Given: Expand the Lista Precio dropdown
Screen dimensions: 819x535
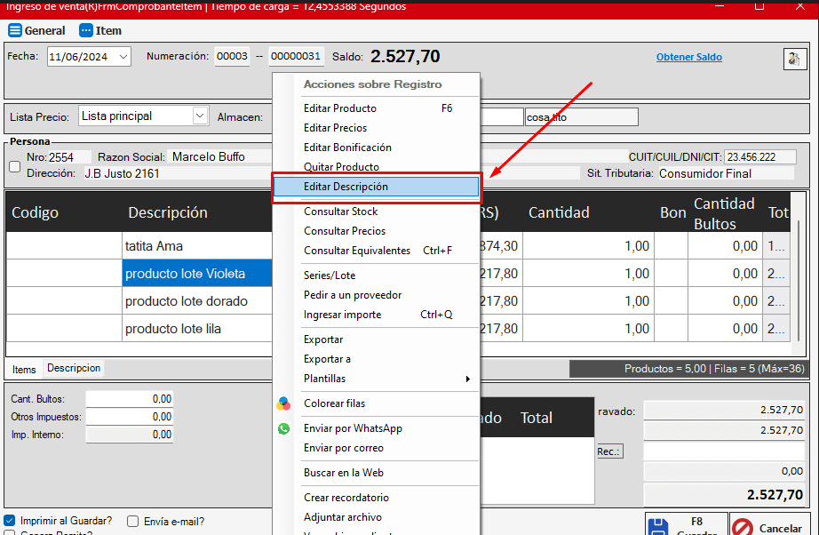Looking at the screenshot, I should point(200,116).
